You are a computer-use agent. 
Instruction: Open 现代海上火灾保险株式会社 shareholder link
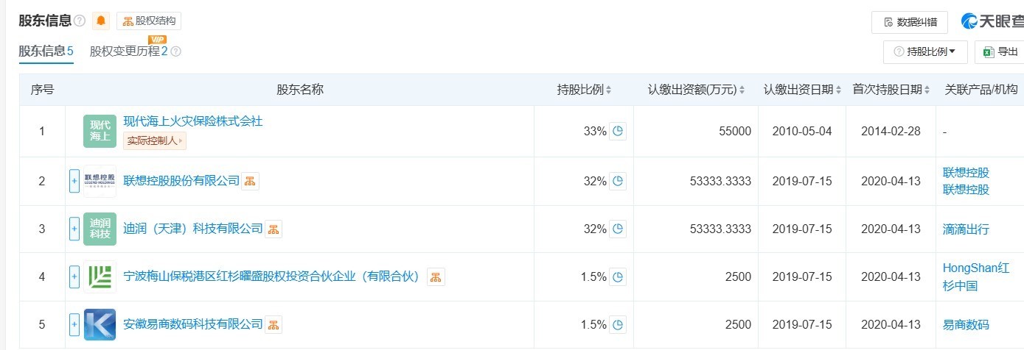click(193, 121)
